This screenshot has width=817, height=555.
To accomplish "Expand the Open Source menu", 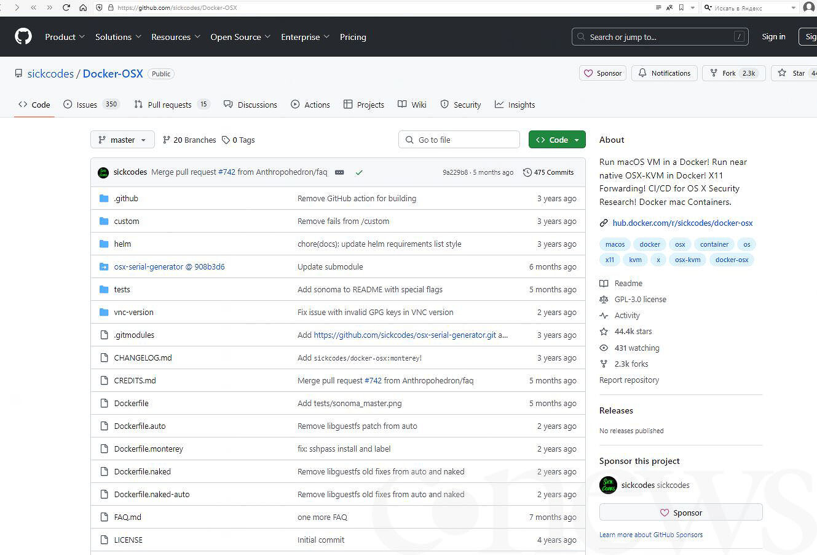I will click(240, 37).
